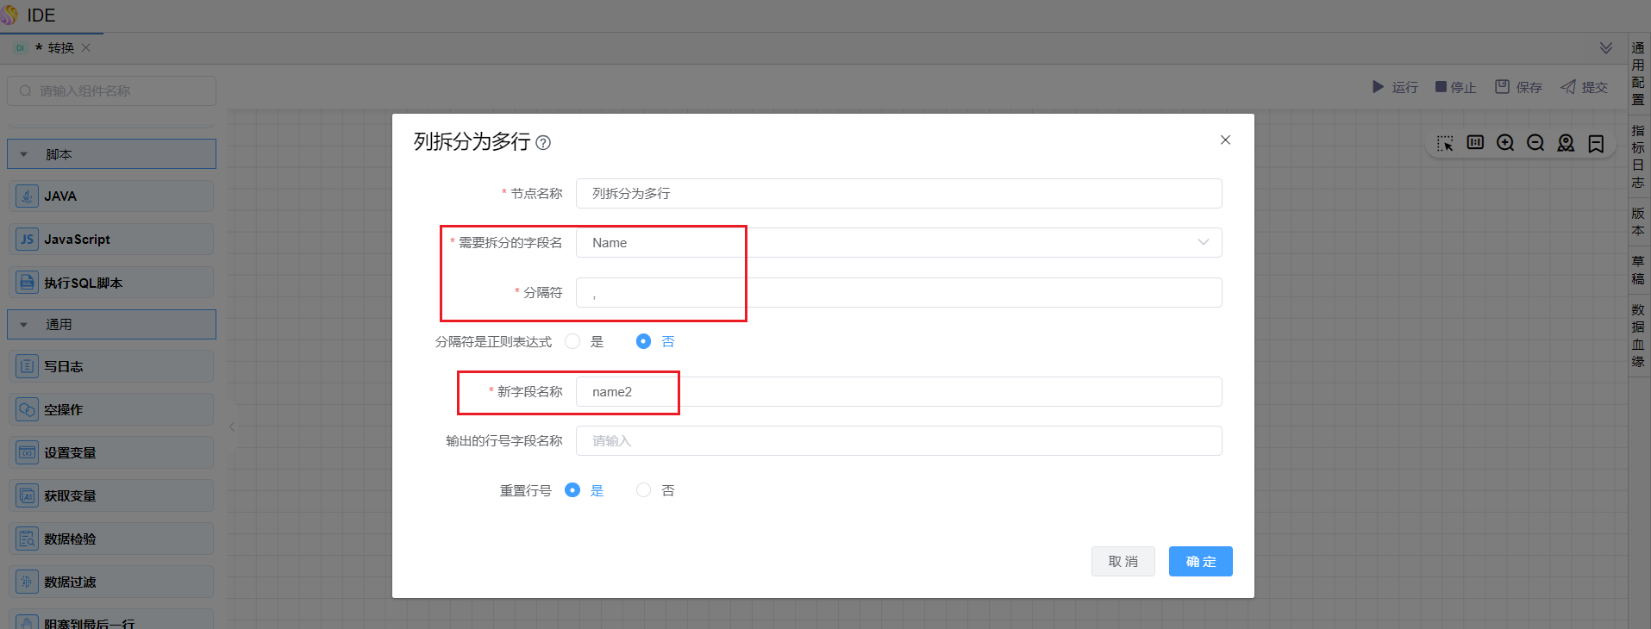Click the 确定 confirm button
1651x629 pixels.
[x=1201, y=561]
